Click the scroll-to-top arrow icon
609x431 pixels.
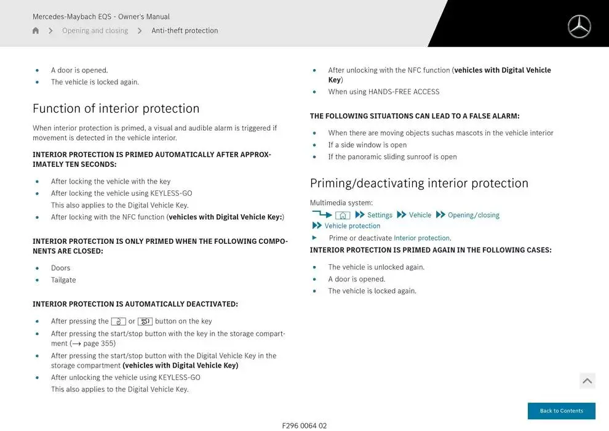tap(587, 381)
